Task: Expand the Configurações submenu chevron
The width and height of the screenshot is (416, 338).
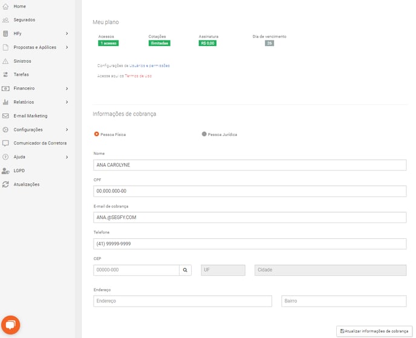Action: [67, 129]
